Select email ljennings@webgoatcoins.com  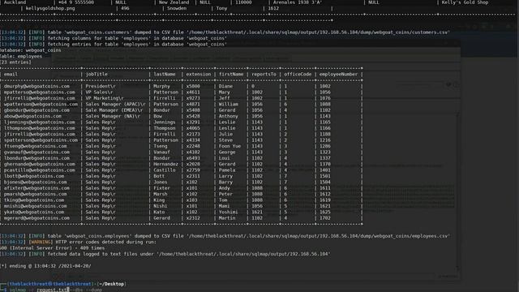pos(40,122)
